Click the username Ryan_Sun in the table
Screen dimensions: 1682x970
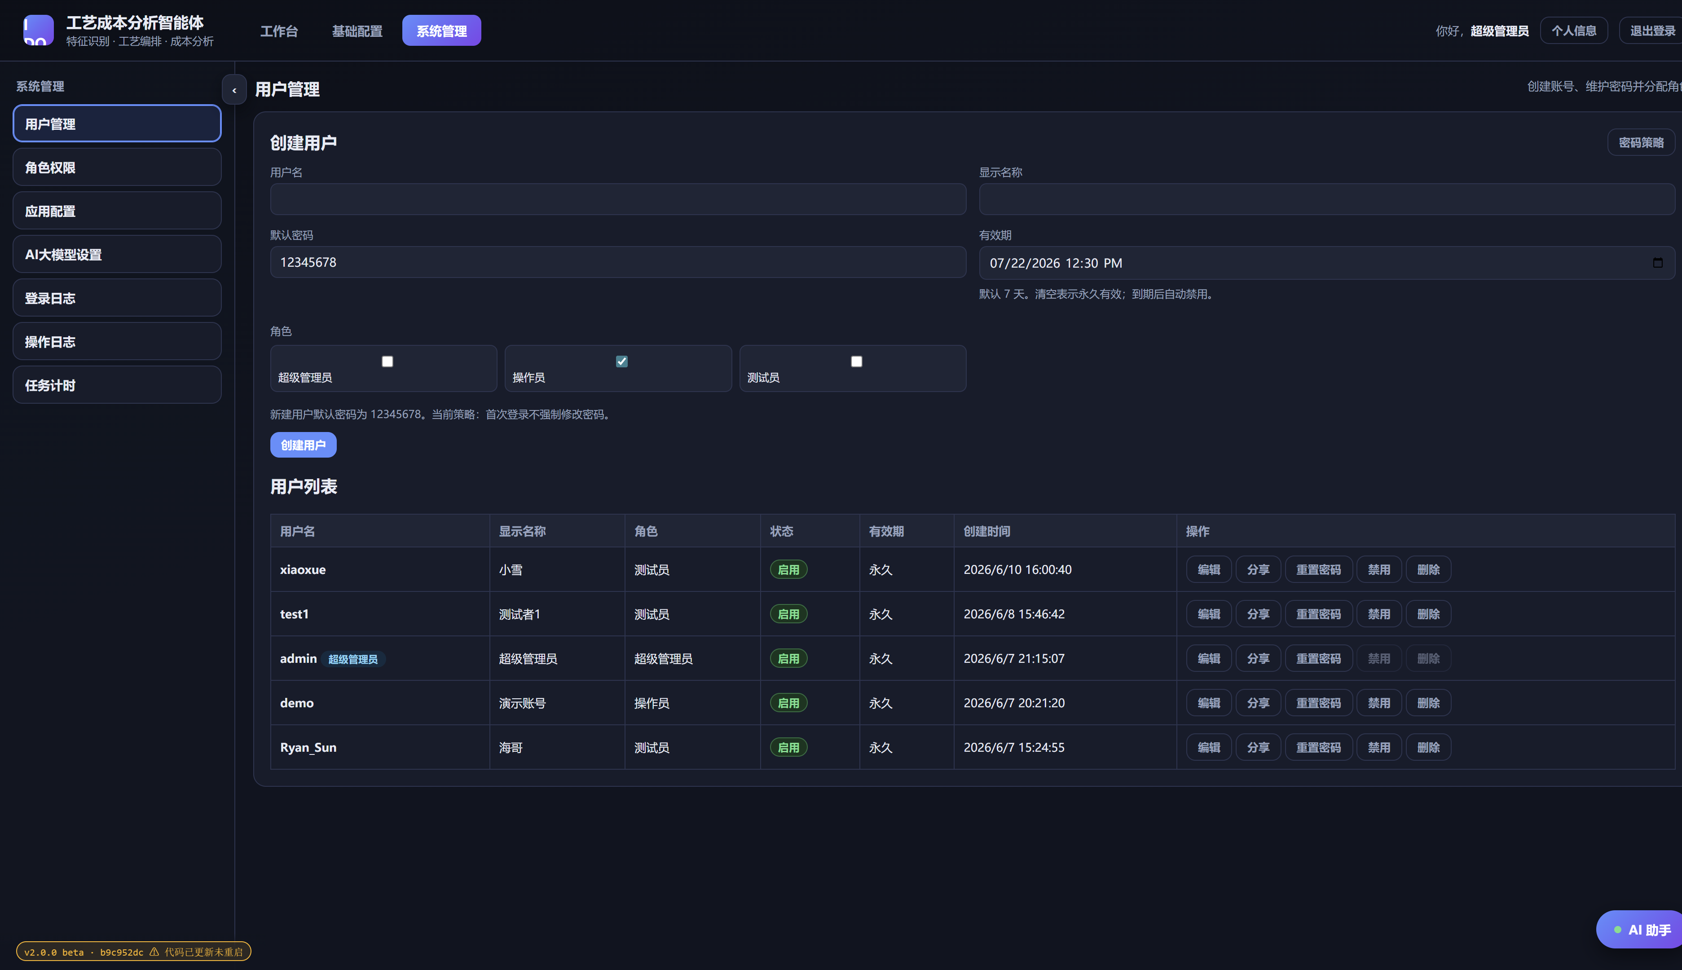coord(308,748)
